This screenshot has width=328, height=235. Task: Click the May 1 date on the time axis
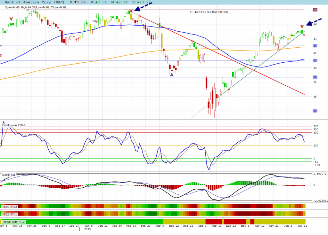245,226
